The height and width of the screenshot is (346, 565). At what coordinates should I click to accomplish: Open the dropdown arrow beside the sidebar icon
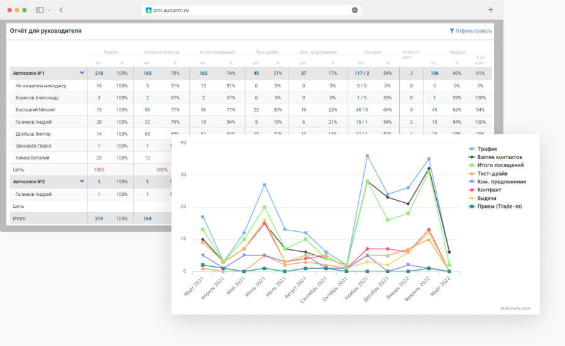pyautogui.click(x=48, y=10)
